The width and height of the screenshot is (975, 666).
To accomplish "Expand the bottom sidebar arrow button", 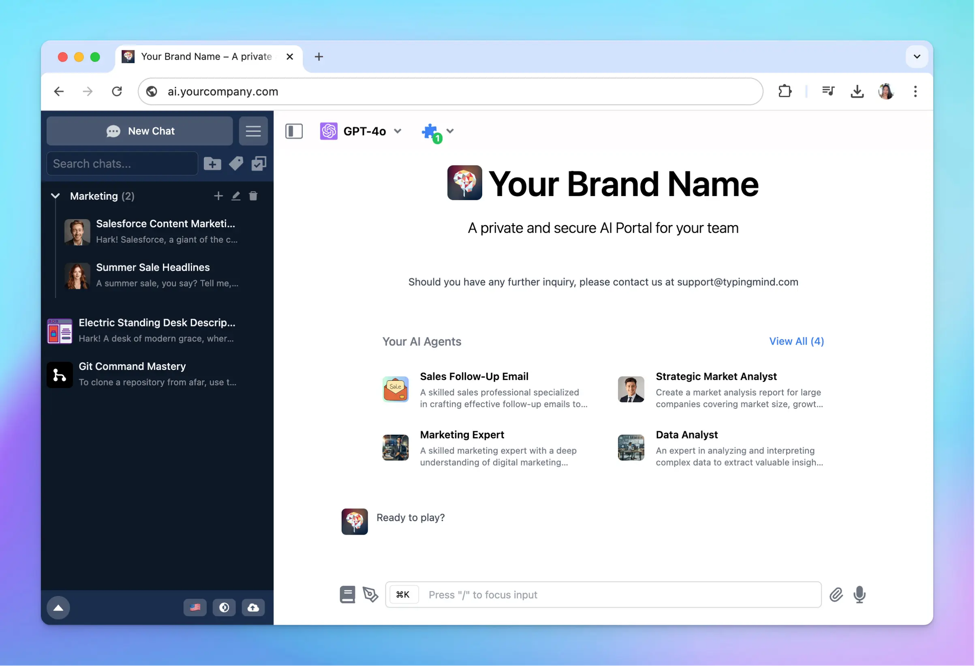I will click(58, 608).
